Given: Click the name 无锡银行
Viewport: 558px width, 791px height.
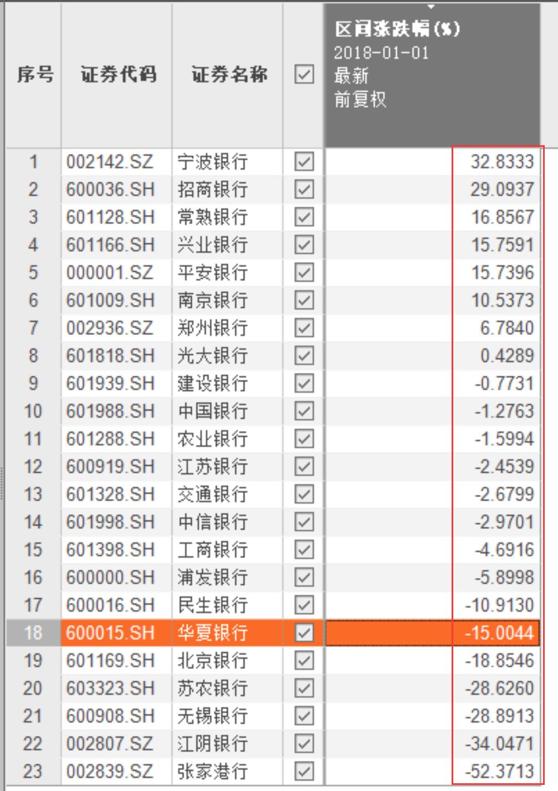Looking at the screenshot, I should click(x=212, y=716).
